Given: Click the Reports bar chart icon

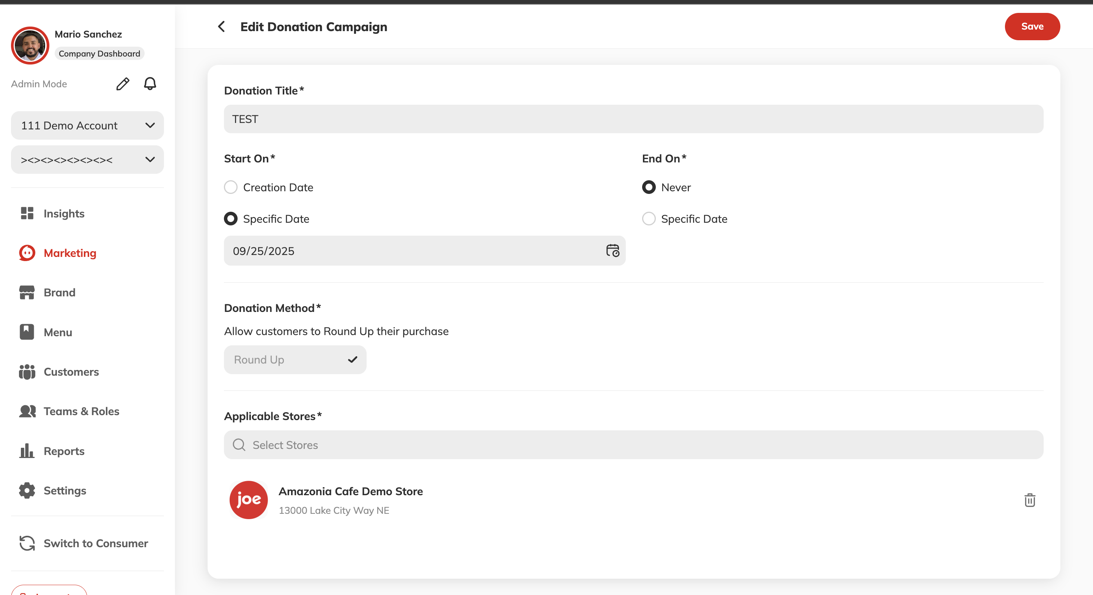Looking at the screenshot, I should 26,450.
